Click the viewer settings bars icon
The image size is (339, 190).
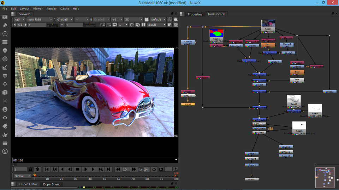(x=176, y=19)
